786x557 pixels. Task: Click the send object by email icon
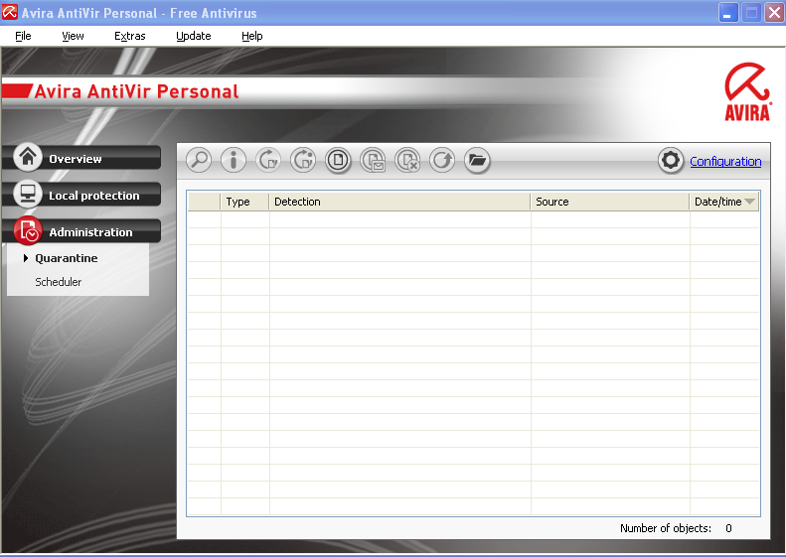coord(373,161)
